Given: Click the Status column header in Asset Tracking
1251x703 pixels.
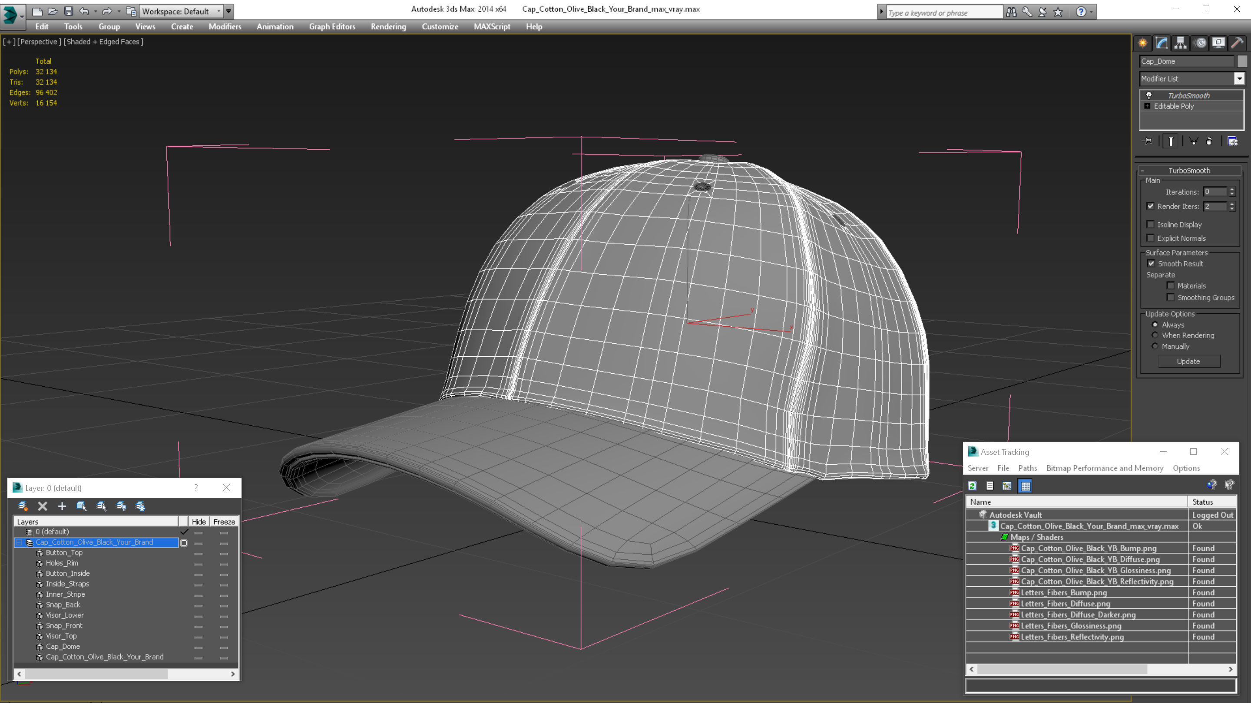Looking at the screenshot, I should click(1211, 502).
